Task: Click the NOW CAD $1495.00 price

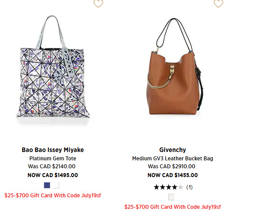Action: (x=53, y=175)
